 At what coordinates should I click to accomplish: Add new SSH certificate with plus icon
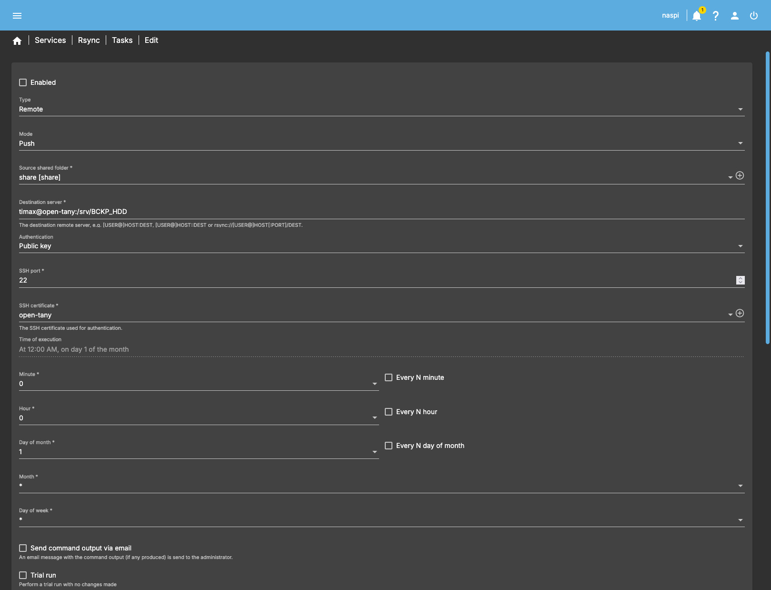click(x=740, y=313)
